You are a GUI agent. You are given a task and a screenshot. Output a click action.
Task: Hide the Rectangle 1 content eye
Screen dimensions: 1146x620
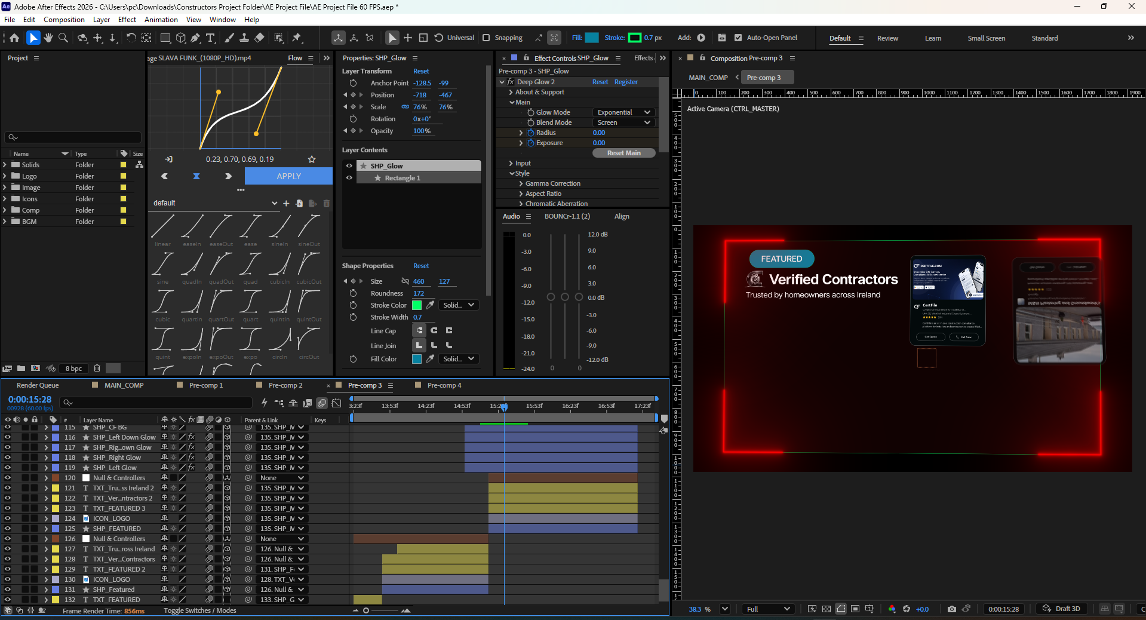coord(349,178)
